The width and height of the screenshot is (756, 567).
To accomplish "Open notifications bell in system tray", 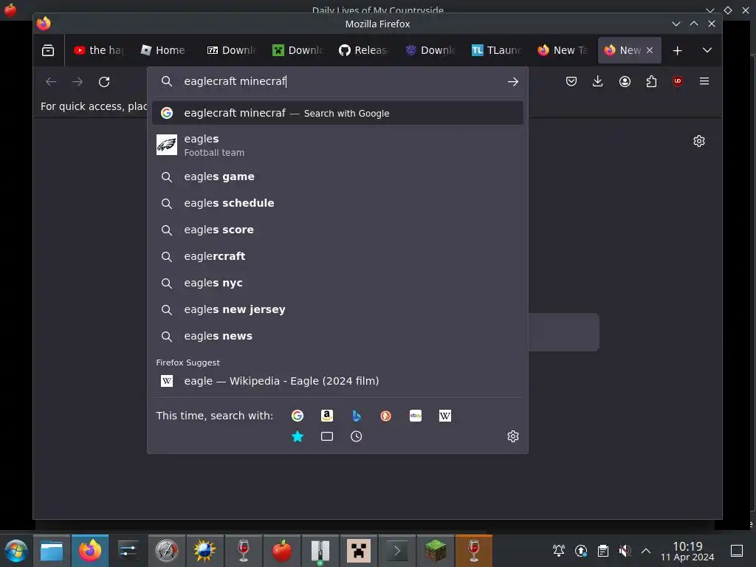I will (559, 551).
